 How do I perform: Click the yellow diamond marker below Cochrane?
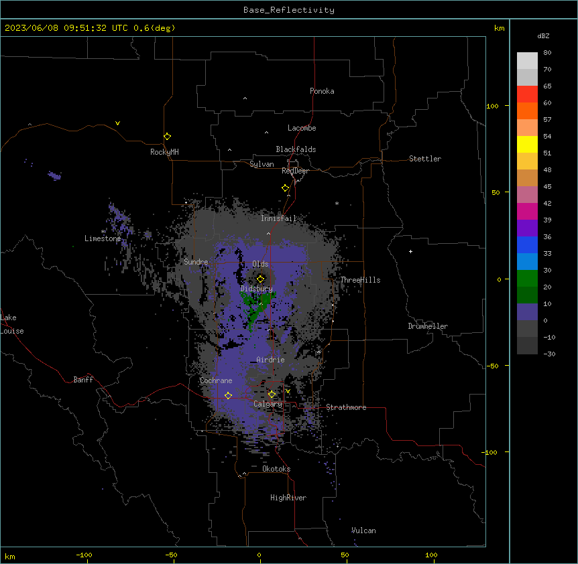pyautogui.click(x=228, y=395)
